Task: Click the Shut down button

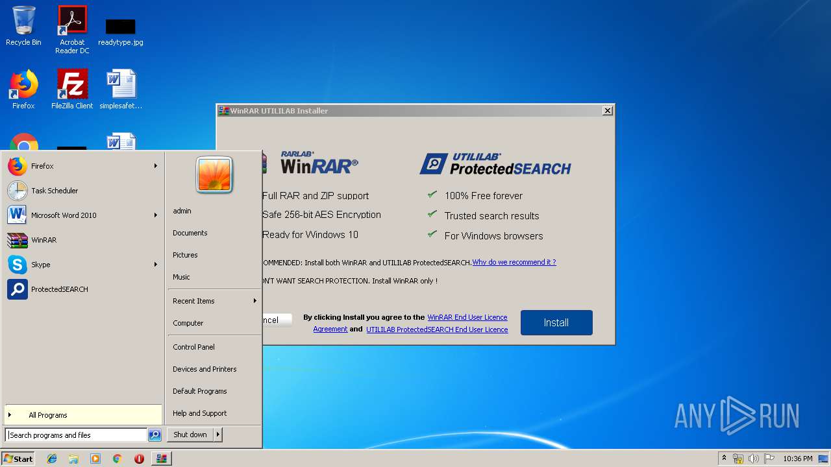Action: click(x=190, y=435)
